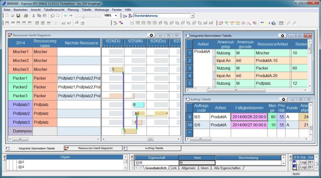Switch to the Auftrag-Tabelle window tab

pyautogui.click(x=152, y=148)
